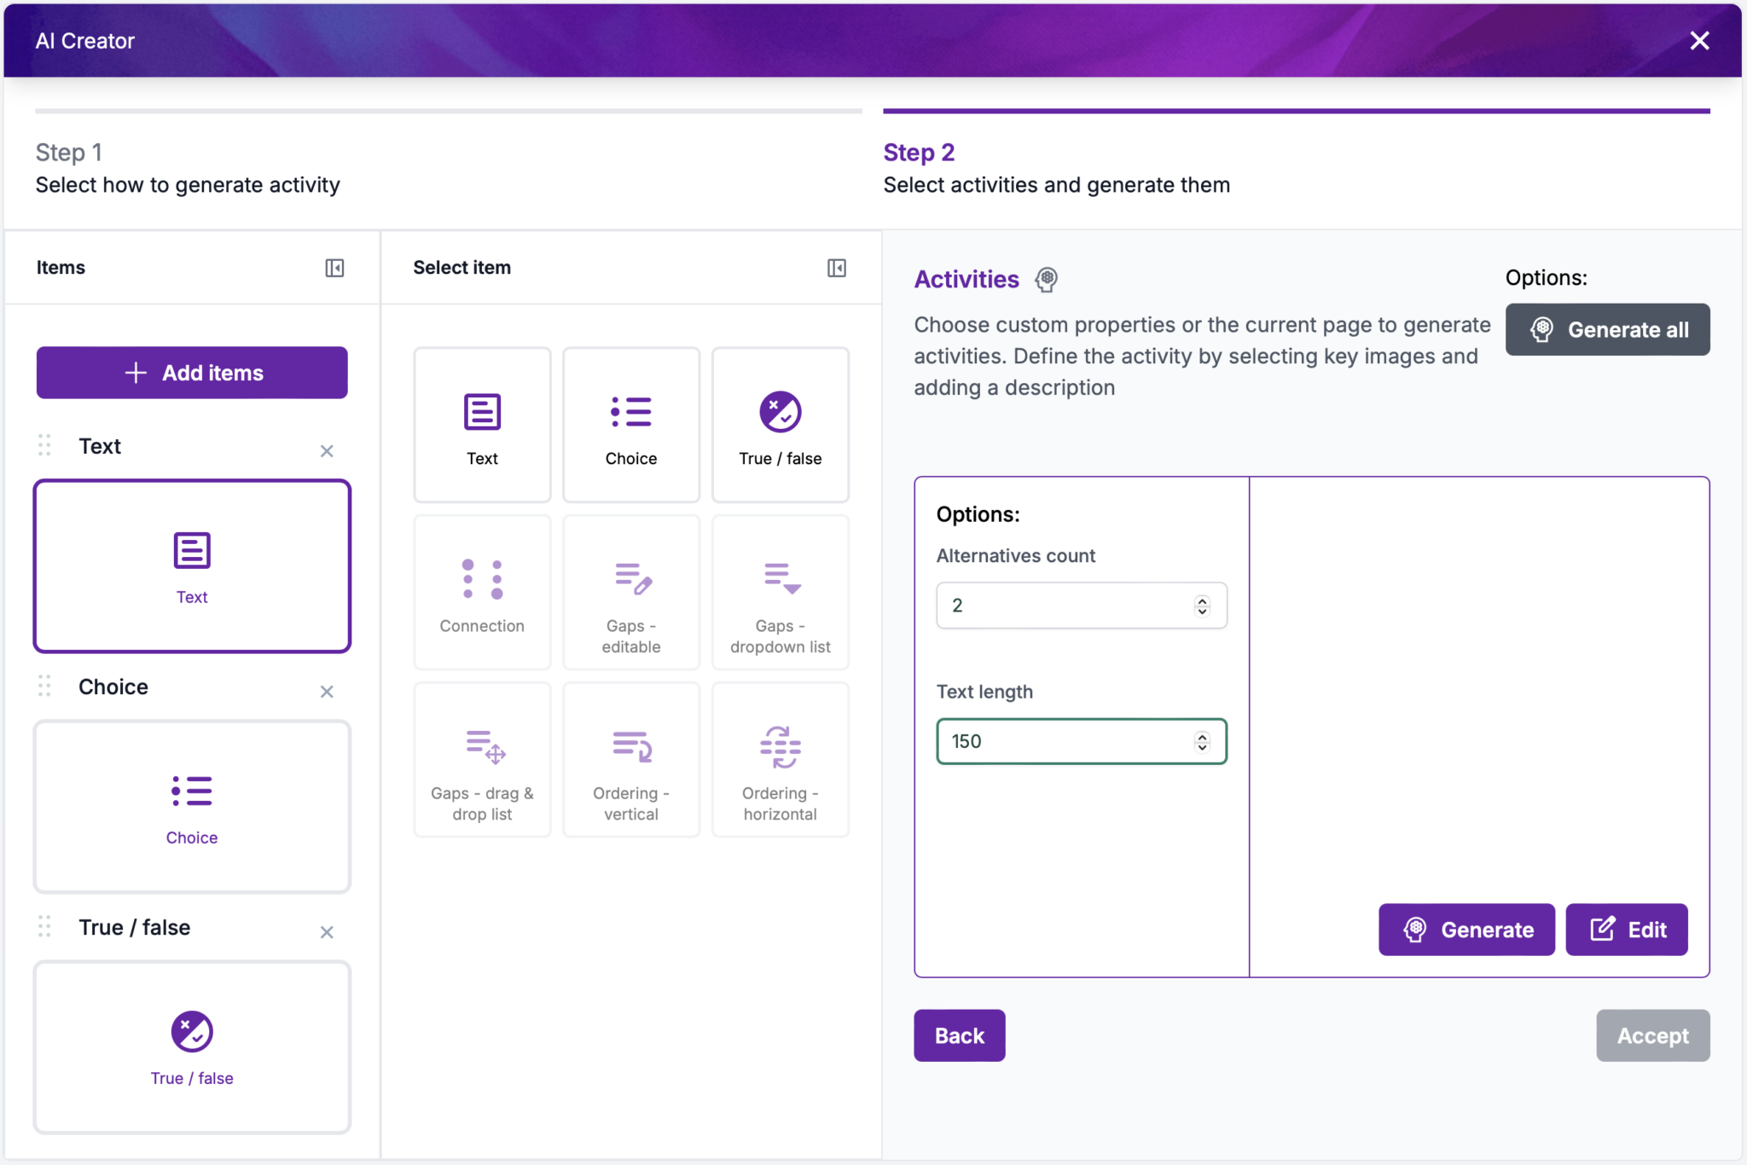Click the Edit button

(x=1627, y=930)
